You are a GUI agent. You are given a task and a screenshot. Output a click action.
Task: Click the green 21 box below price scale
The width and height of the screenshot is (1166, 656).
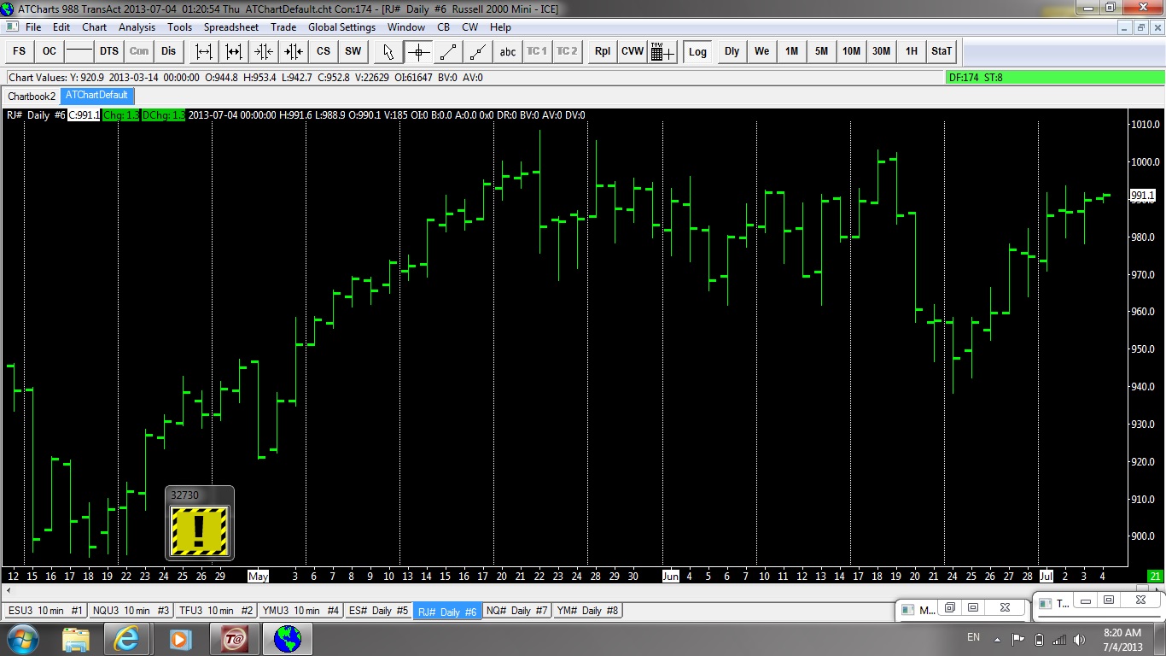tap(1155, 576)
